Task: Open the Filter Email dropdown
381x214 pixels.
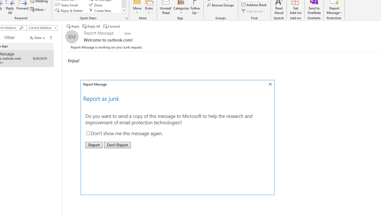Action: pyautogui.click(x=254, y=11)
